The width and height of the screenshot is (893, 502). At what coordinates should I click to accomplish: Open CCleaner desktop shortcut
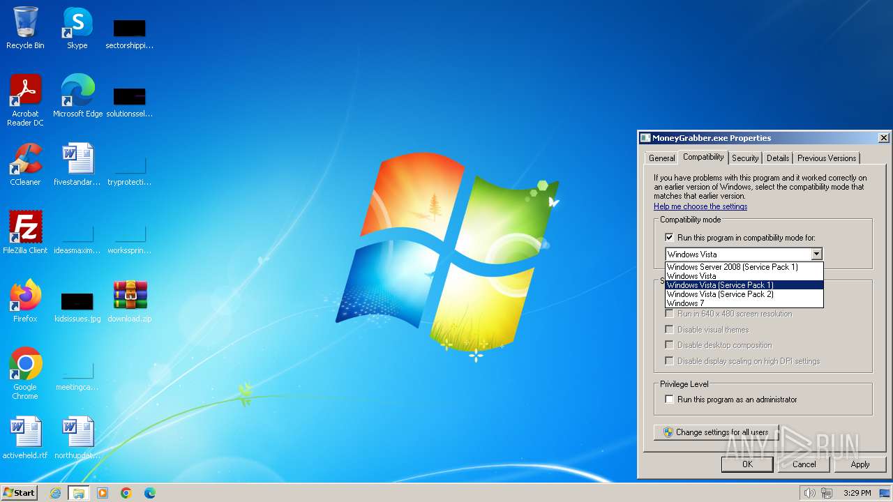click(25, 165)
